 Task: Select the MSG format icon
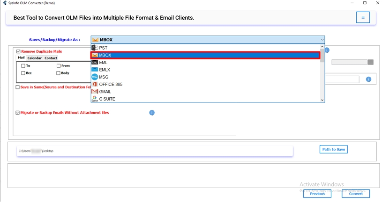click(95, 77)
